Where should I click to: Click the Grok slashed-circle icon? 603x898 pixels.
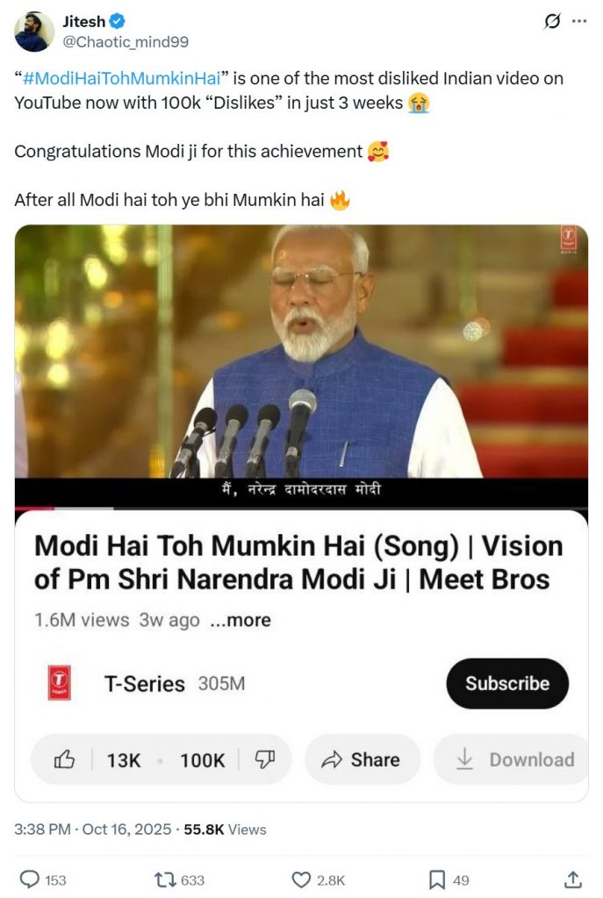pos(552,22)
